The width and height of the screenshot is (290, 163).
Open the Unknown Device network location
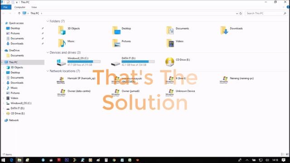point(180,93)
